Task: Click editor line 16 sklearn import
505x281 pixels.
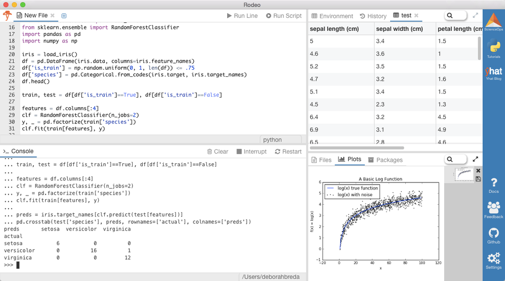Action: (101, 27)
